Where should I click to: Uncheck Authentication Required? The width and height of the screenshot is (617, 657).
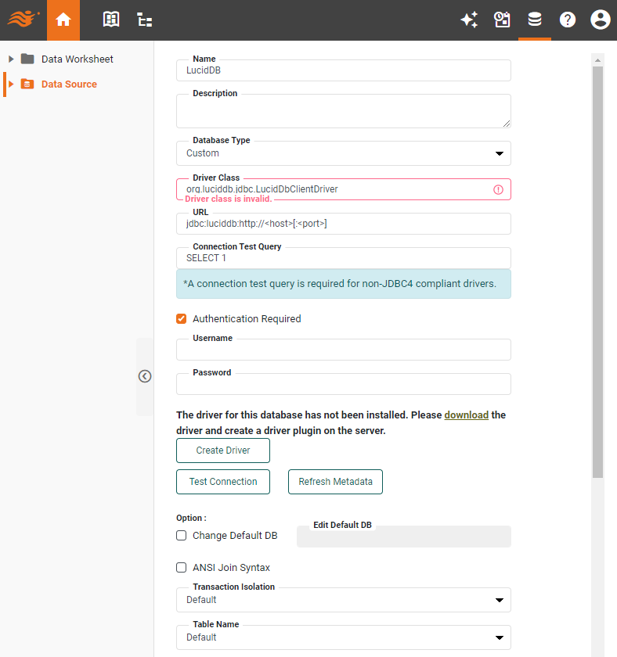point(181,318)
